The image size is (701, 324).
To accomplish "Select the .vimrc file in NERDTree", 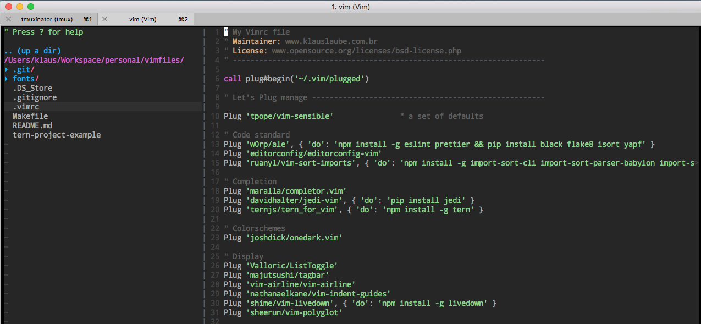I will [x=26, y=107].
